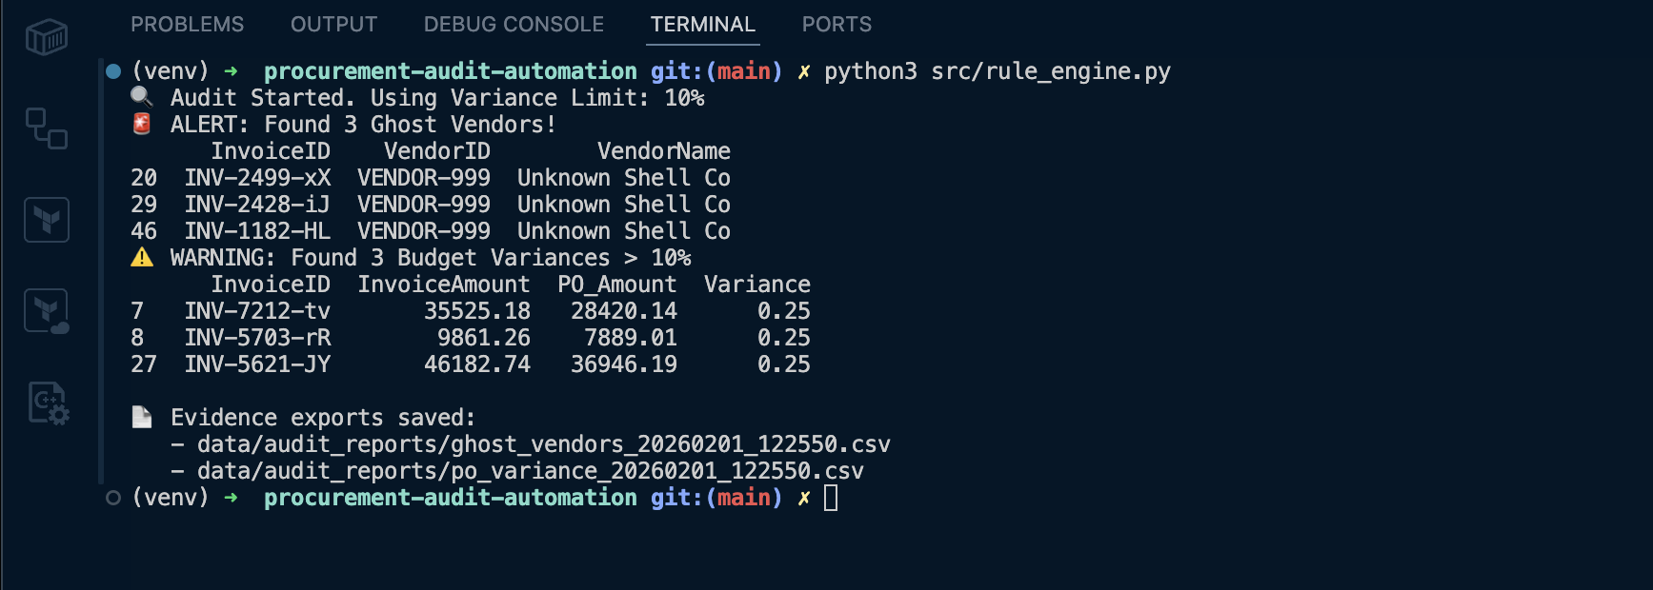Focus the terminal cursor at the last prompt
1653x590 pixels.
[x=831, y=498]
